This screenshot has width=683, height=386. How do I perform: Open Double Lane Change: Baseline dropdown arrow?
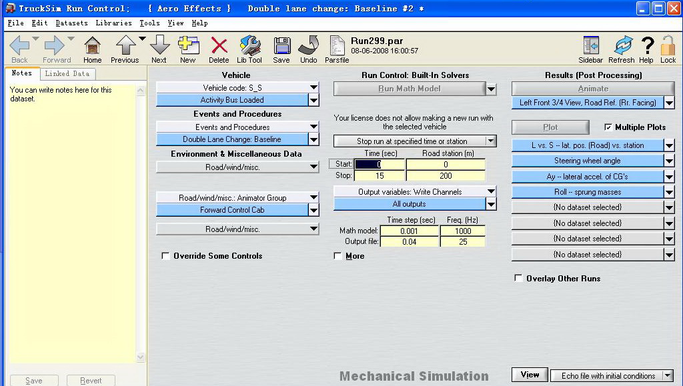pyautogui.click(x=313, y=140)
